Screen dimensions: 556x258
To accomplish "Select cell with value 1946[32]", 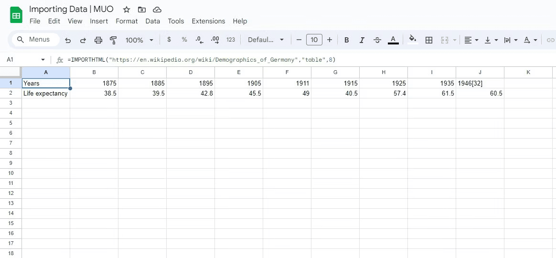I will pos(480,84).
